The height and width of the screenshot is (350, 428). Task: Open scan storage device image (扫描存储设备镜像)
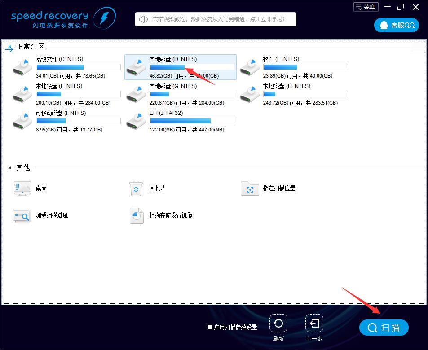[136, 215]
